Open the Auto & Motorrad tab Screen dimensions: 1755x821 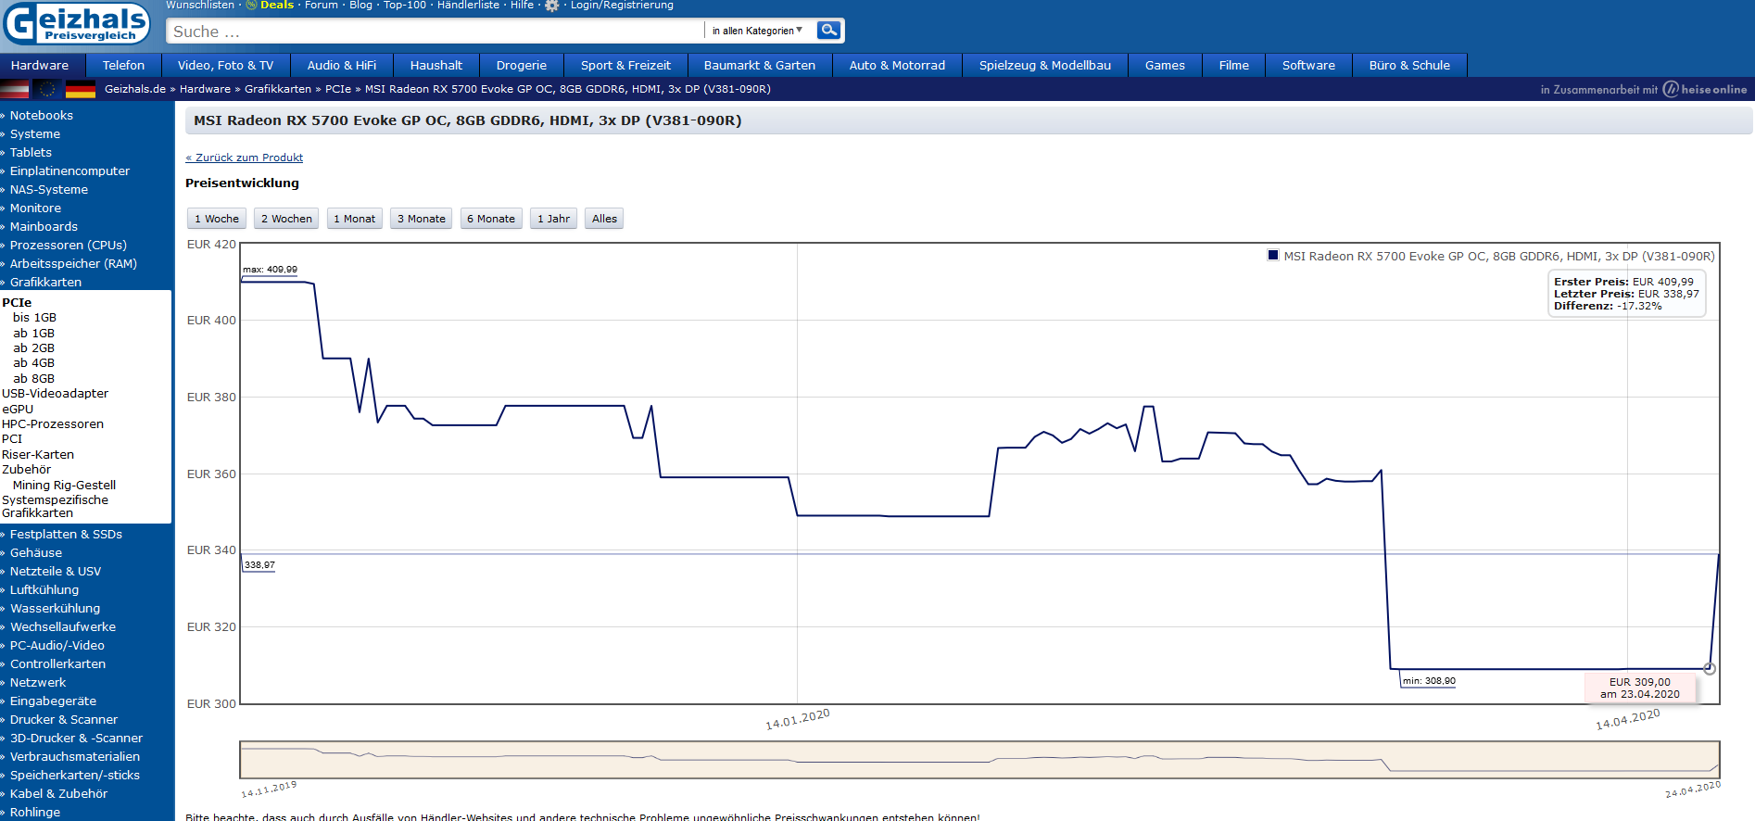[897, 65]
